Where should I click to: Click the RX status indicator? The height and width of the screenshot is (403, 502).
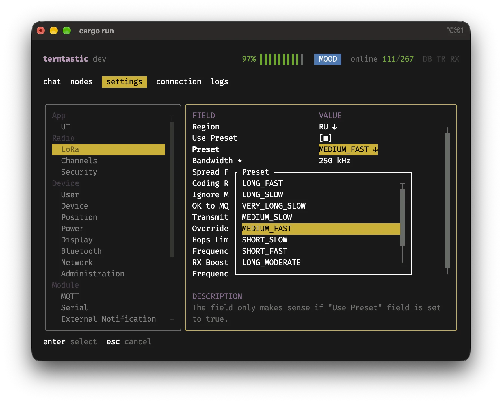pyautogui.click(x=455, y=59)
